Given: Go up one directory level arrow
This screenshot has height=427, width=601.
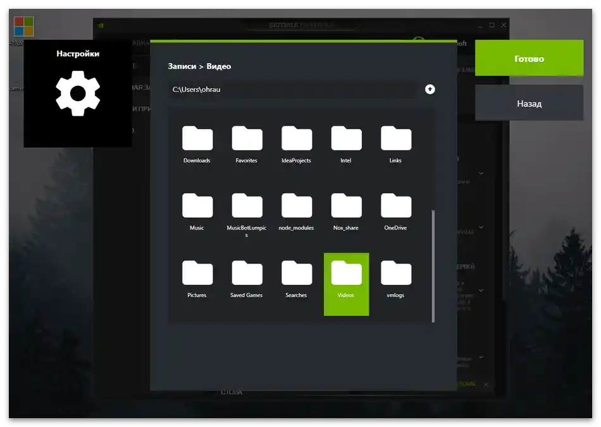Looking at the screenshot, I should [430, 89].
